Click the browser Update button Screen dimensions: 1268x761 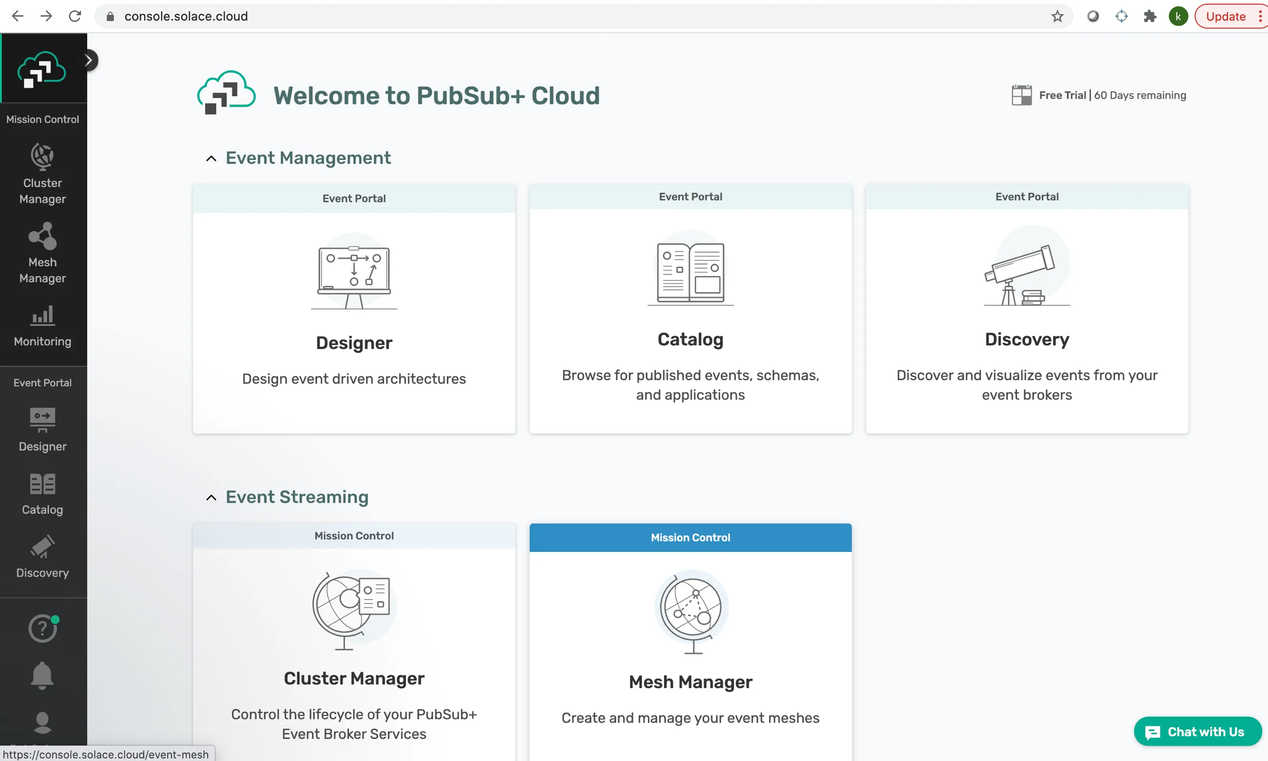(x=1226, y=16)
